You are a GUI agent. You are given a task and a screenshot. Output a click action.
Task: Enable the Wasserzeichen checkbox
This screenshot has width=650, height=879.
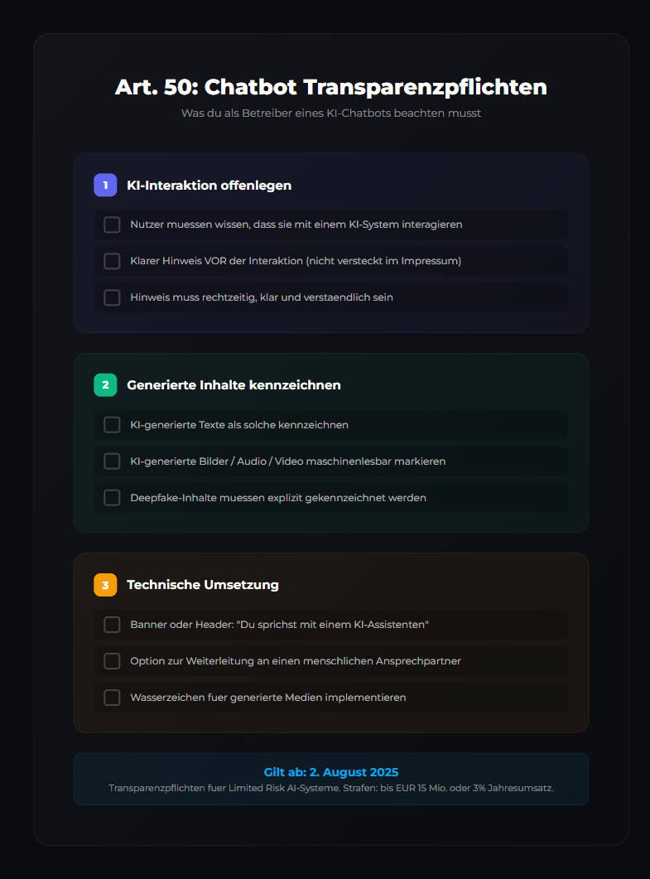(112, 697)
